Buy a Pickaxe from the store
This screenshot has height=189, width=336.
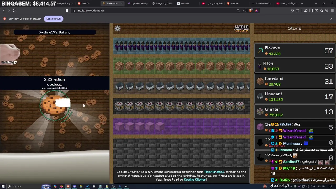295,51
